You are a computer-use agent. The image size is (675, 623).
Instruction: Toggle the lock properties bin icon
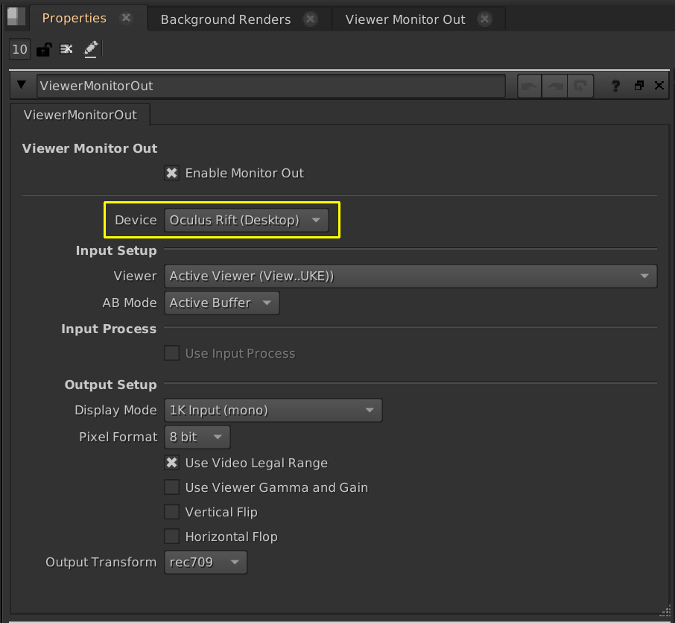pos(43,50)
